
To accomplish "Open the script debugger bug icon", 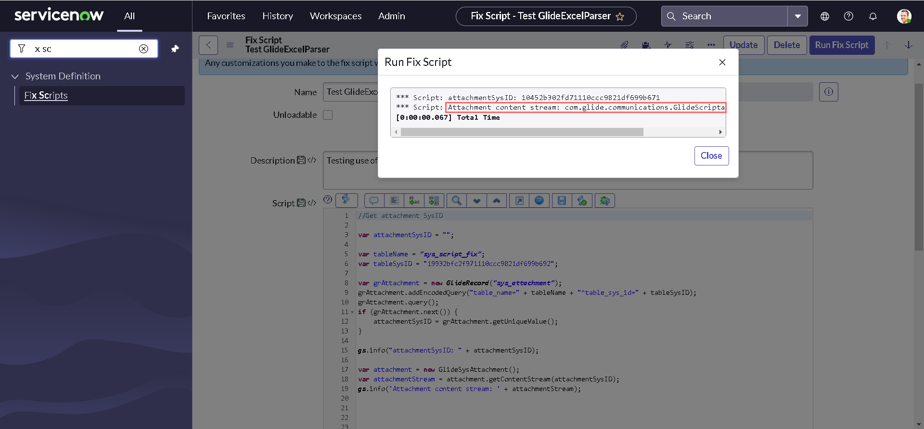I will coord(605,201).
